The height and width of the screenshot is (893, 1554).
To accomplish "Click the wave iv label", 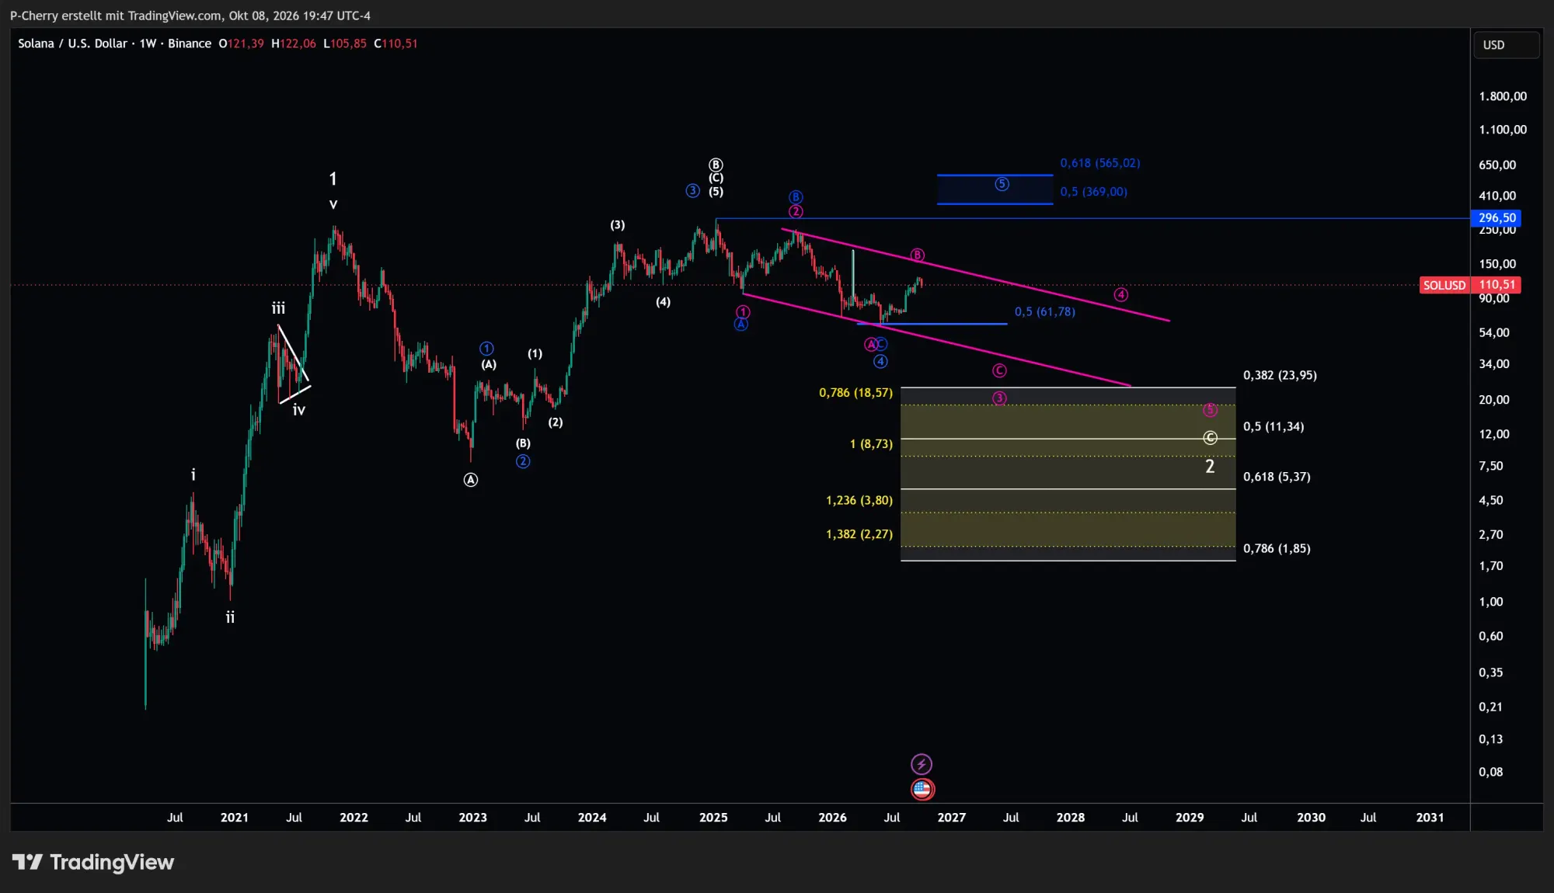I will coord(299,410).
